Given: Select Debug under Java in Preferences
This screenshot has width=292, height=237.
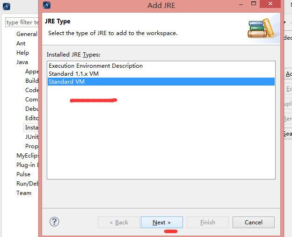Looking at the screenshot, I should pos(32,108).
